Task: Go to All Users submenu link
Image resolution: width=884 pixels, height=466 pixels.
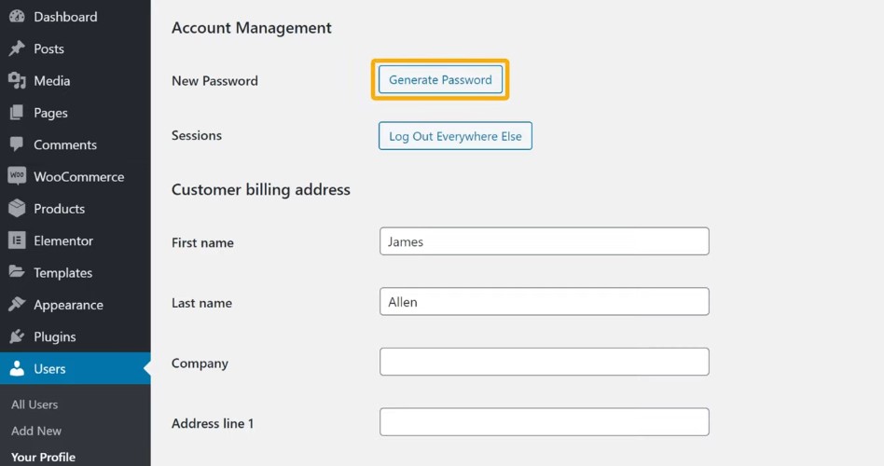Action: [35, 404]
